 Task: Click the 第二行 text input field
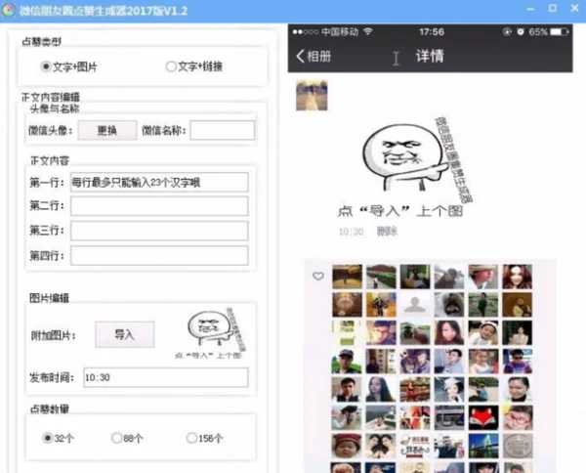[159, 206]
